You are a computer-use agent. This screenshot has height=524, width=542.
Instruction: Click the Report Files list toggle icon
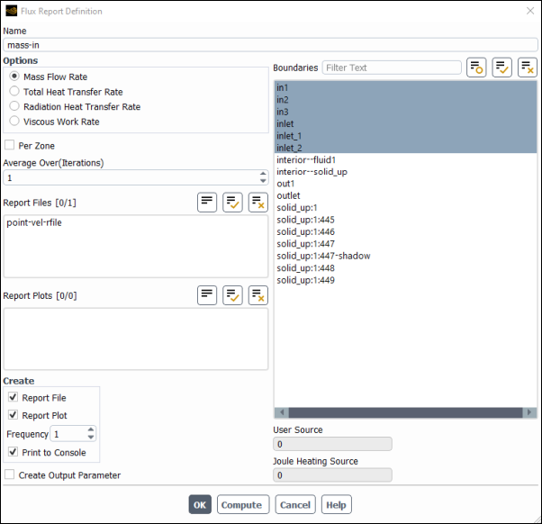point(207,203)
